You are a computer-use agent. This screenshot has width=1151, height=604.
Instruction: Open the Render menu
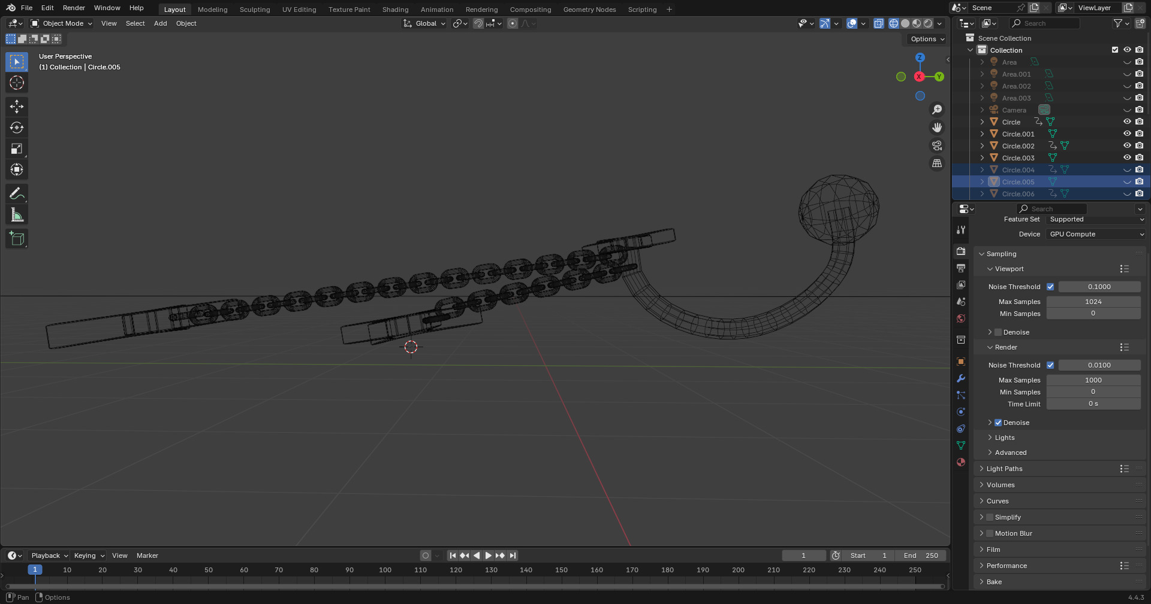point(74,8)
